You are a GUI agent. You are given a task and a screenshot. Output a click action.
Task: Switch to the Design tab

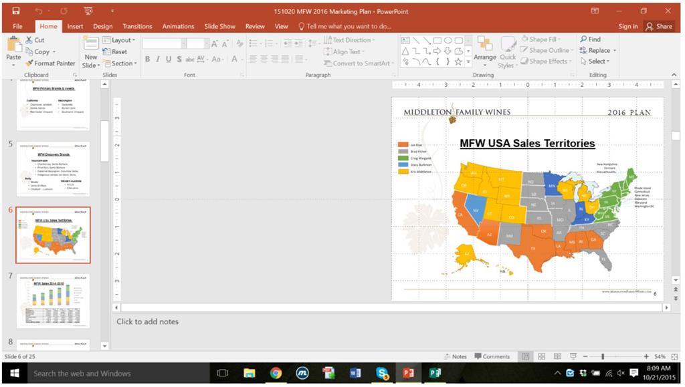coord(102,26)
